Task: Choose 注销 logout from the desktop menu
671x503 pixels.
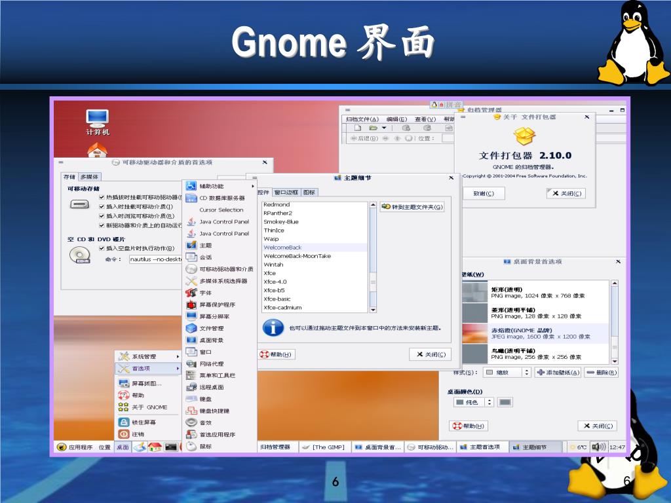Action: (148, 434)
